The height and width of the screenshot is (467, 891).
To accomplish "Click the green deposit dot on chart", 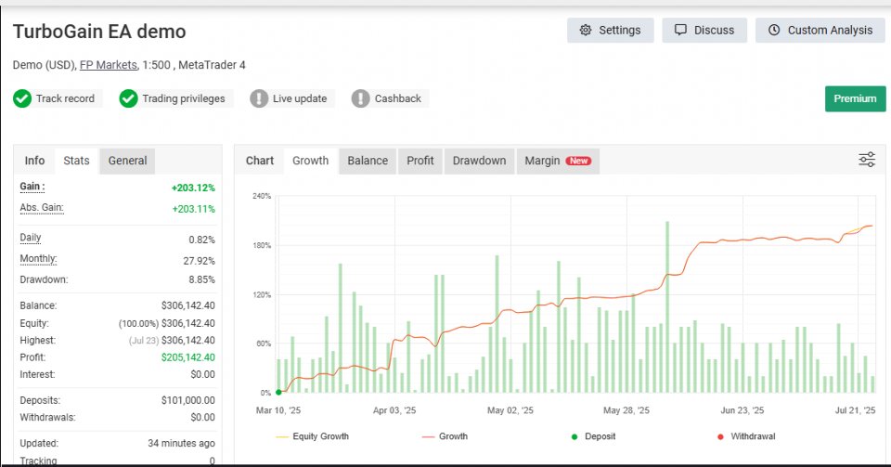I will (x=278, y=392).
